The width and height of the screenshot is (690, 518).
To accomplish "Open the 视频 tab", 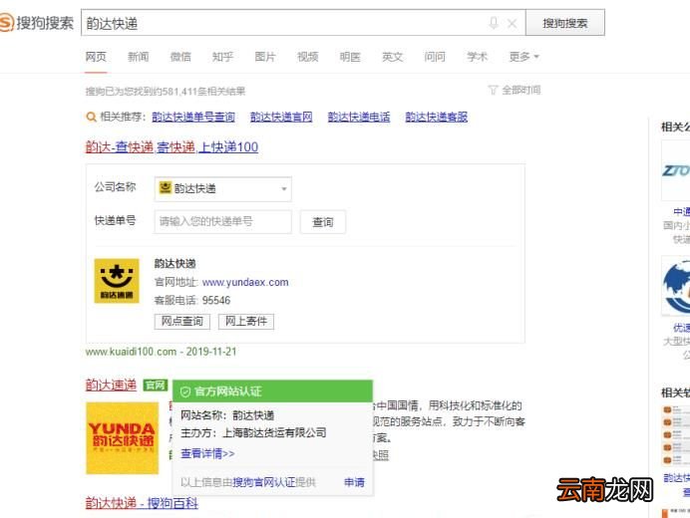I will pyautogui.click(x=307, y=57).
